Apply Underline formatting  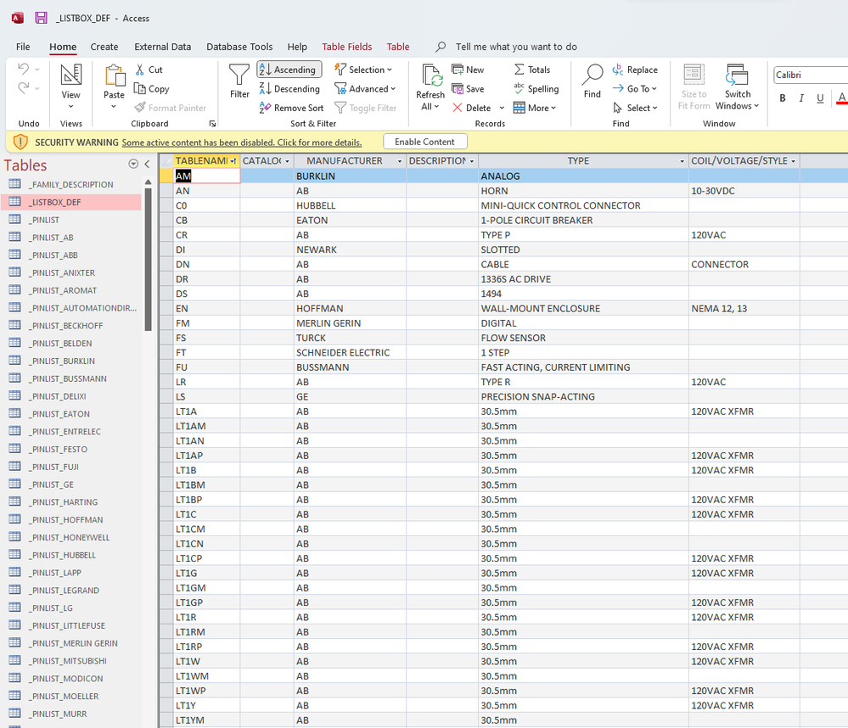[821, 98]
